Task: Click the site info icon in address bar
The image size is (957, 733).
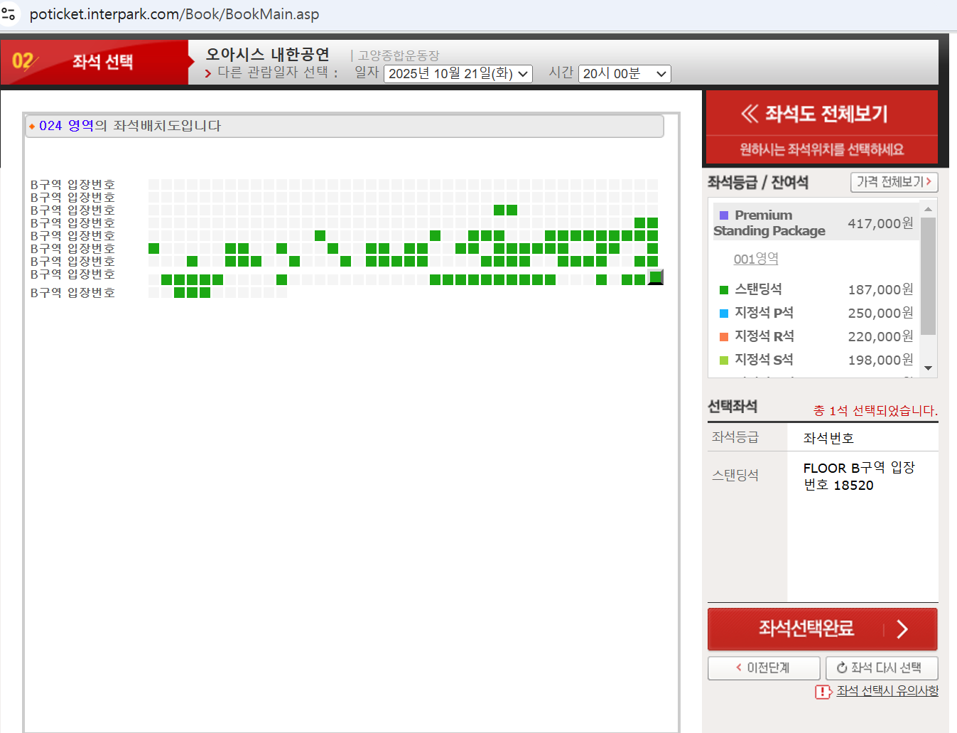Action: (x=9, y=14)
